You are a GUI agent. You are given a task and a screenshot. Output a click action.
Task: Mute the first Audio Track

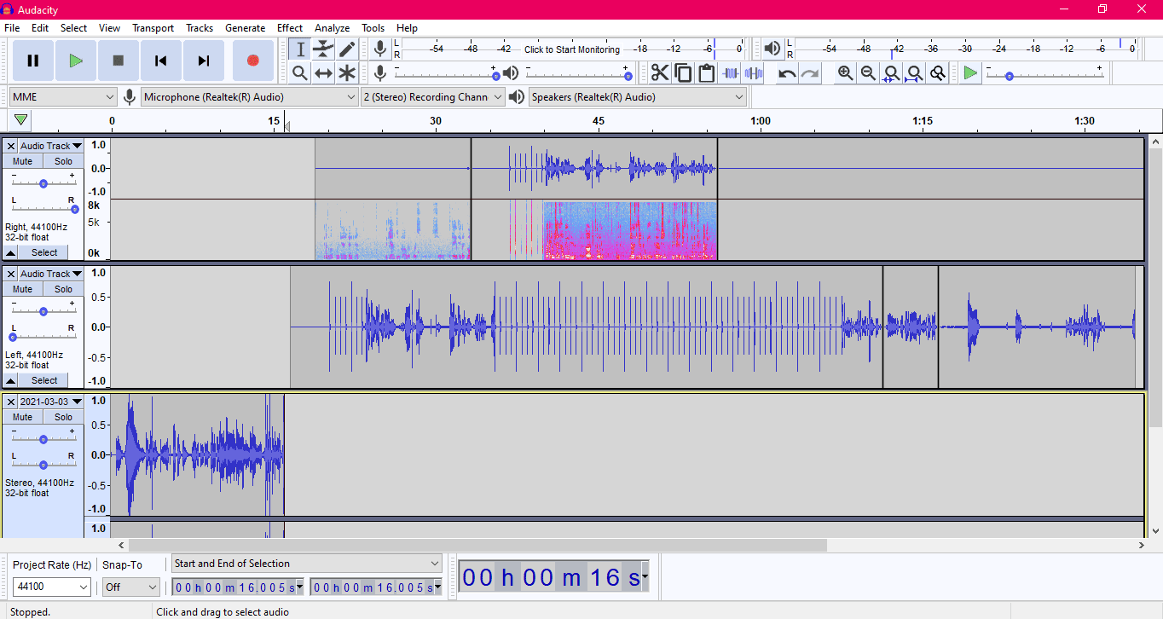[x=23, y=161]
